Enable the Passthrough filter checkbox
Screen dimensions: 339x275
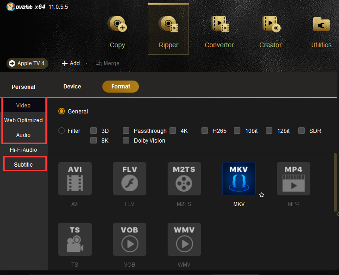point(126,131)
